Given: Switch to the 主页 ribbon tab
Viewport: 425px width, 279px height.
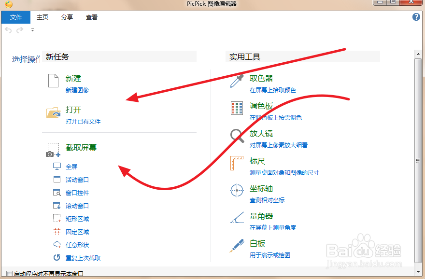Looking at the screenshot, I should tap(43, 17).
